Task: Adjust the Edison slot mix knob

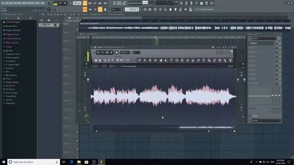Action: pyautogui.click(x=277, y=43)
